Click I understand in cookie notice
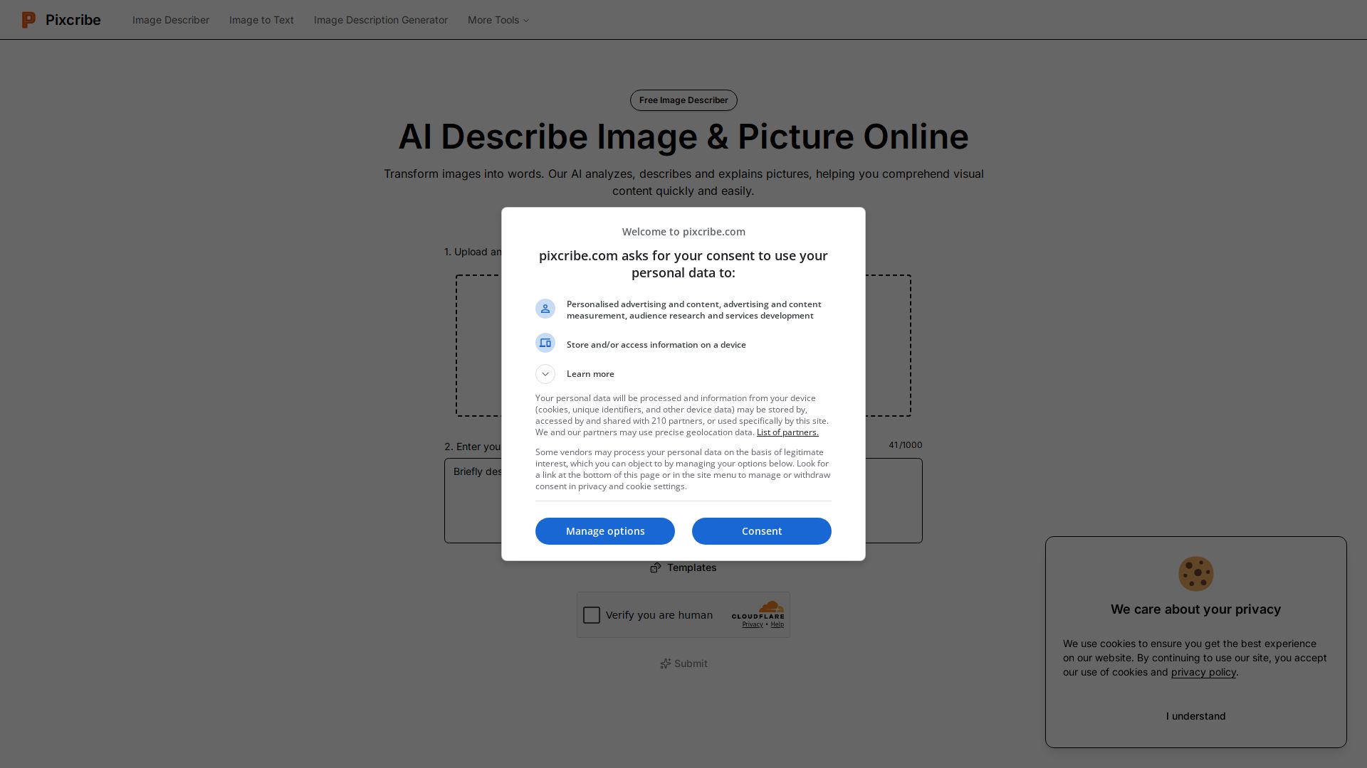 pos(1195,716)
